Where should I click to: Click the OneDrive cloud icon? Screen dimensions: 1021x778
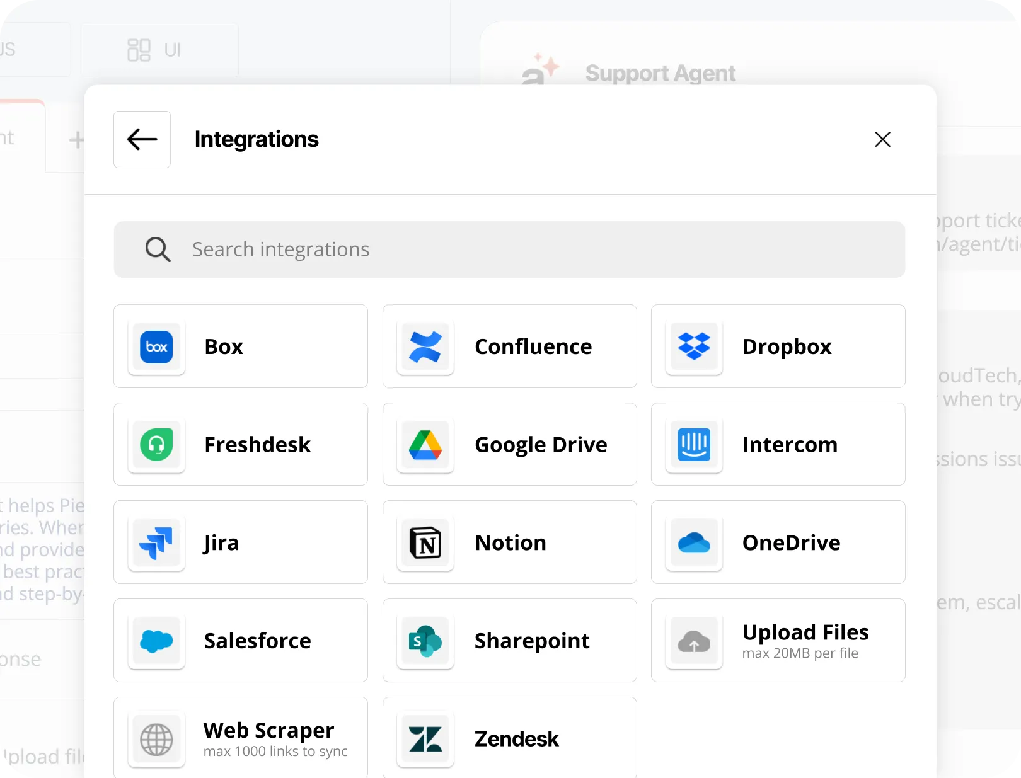(694, 542)
